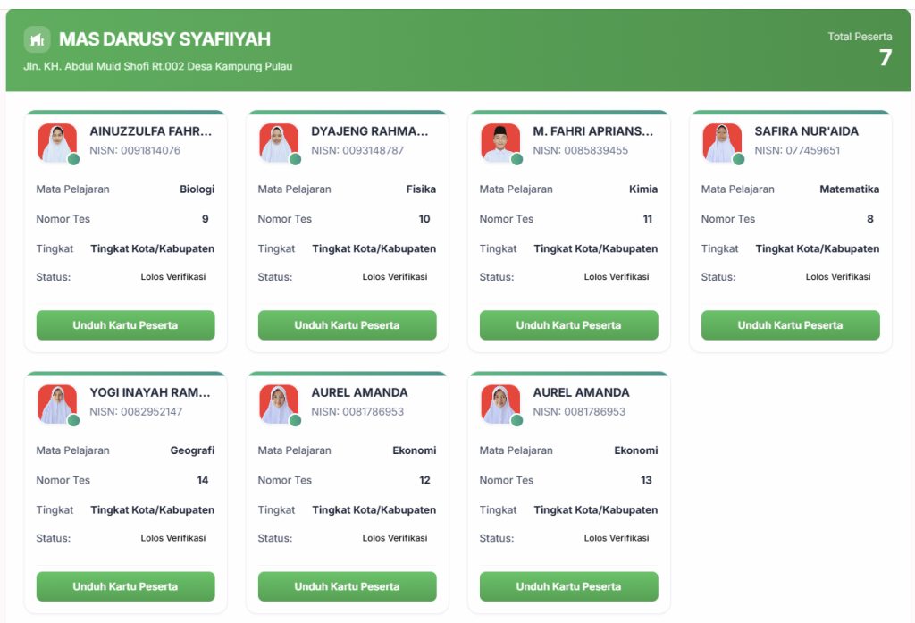Click Safira Nur'aida's profile photo
Viewport: 915px width, 623px height.
pyautogui.click(x=721, y=142)
